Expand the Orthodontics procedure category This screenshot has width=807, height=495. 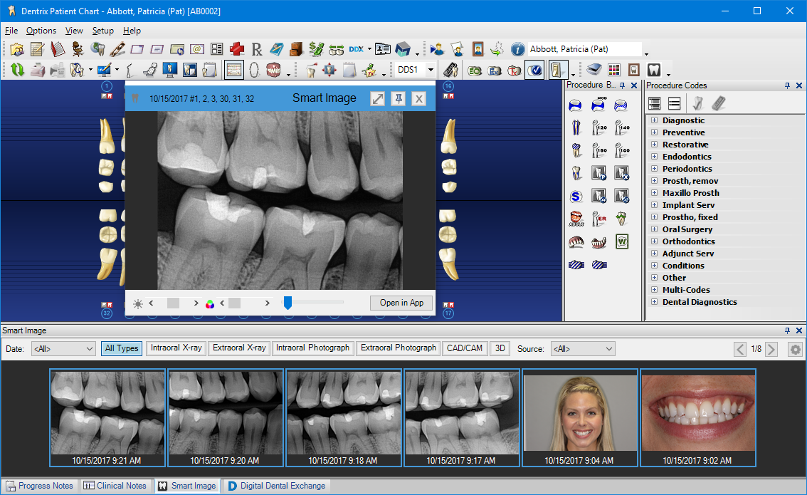[x=654, y=241]
